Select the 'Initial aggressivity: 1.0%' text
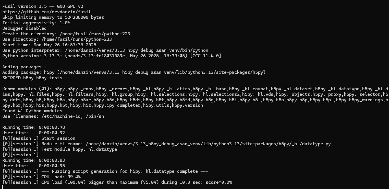This screenshot has width=389, height=189. pyautogui.click(x=36, y=23)
